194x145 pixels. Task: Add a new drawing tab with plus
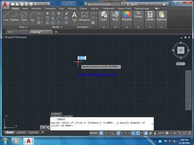click(56, 32)
